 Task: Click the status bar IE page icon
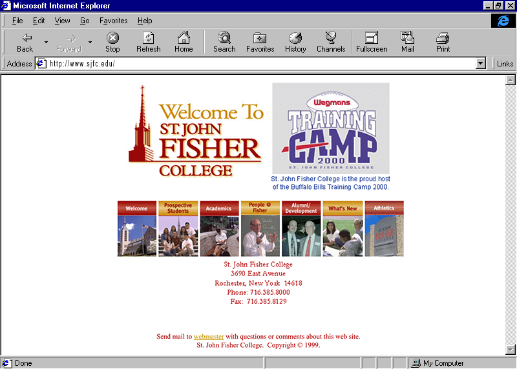6,363
